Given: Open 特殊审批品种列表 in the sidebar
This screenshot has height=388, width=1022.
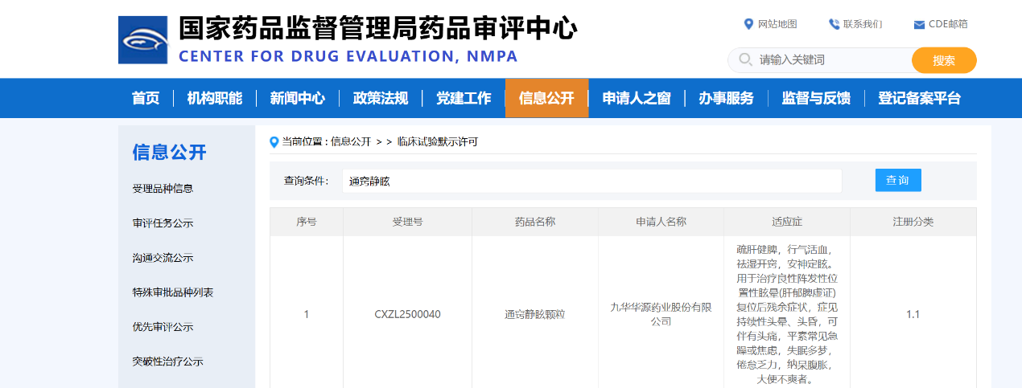Looking at the screenshot, I should [x=173, y=292].
